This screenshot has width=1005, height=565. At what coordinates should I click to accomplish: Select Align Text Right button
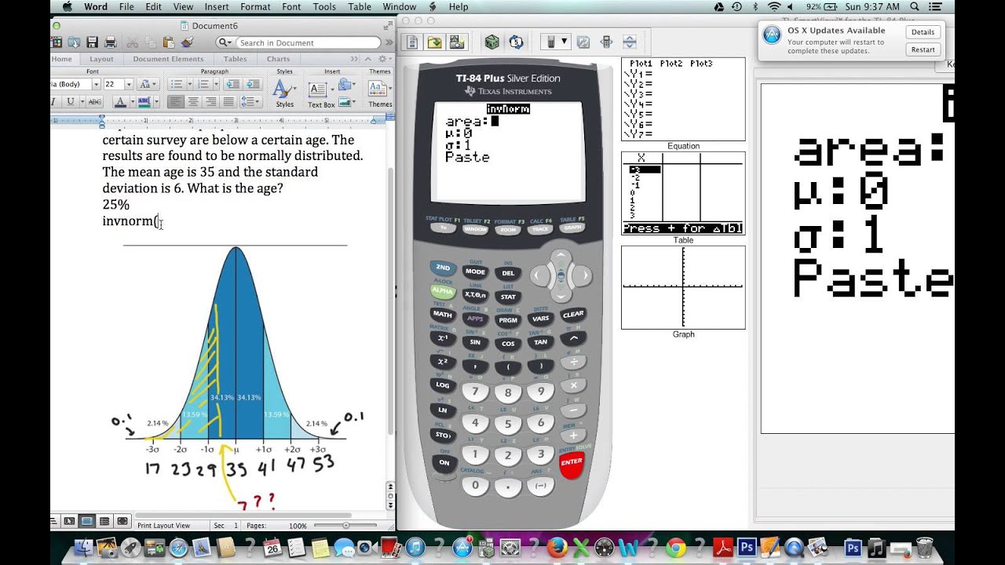tap(210, 101)
